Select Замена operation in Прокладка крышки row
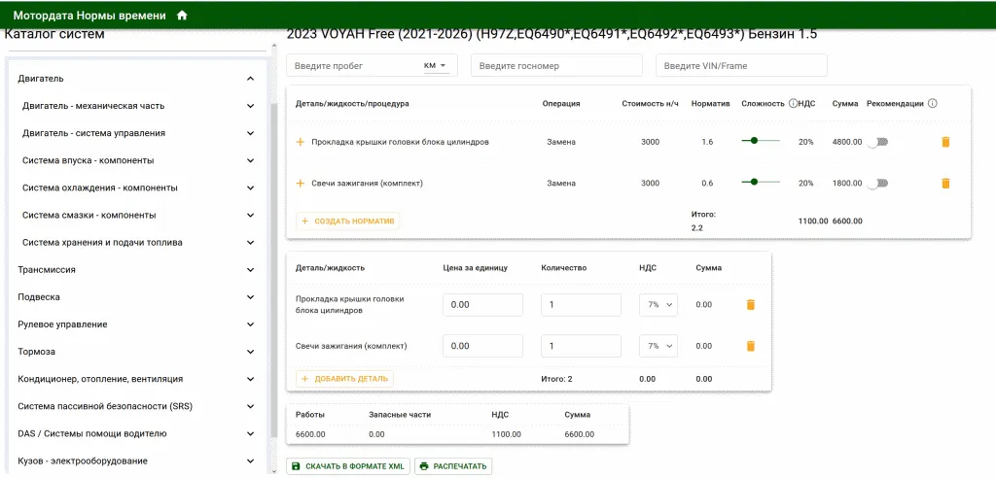Viewport: 996px width, 478px height. click(x=561, y=142)
